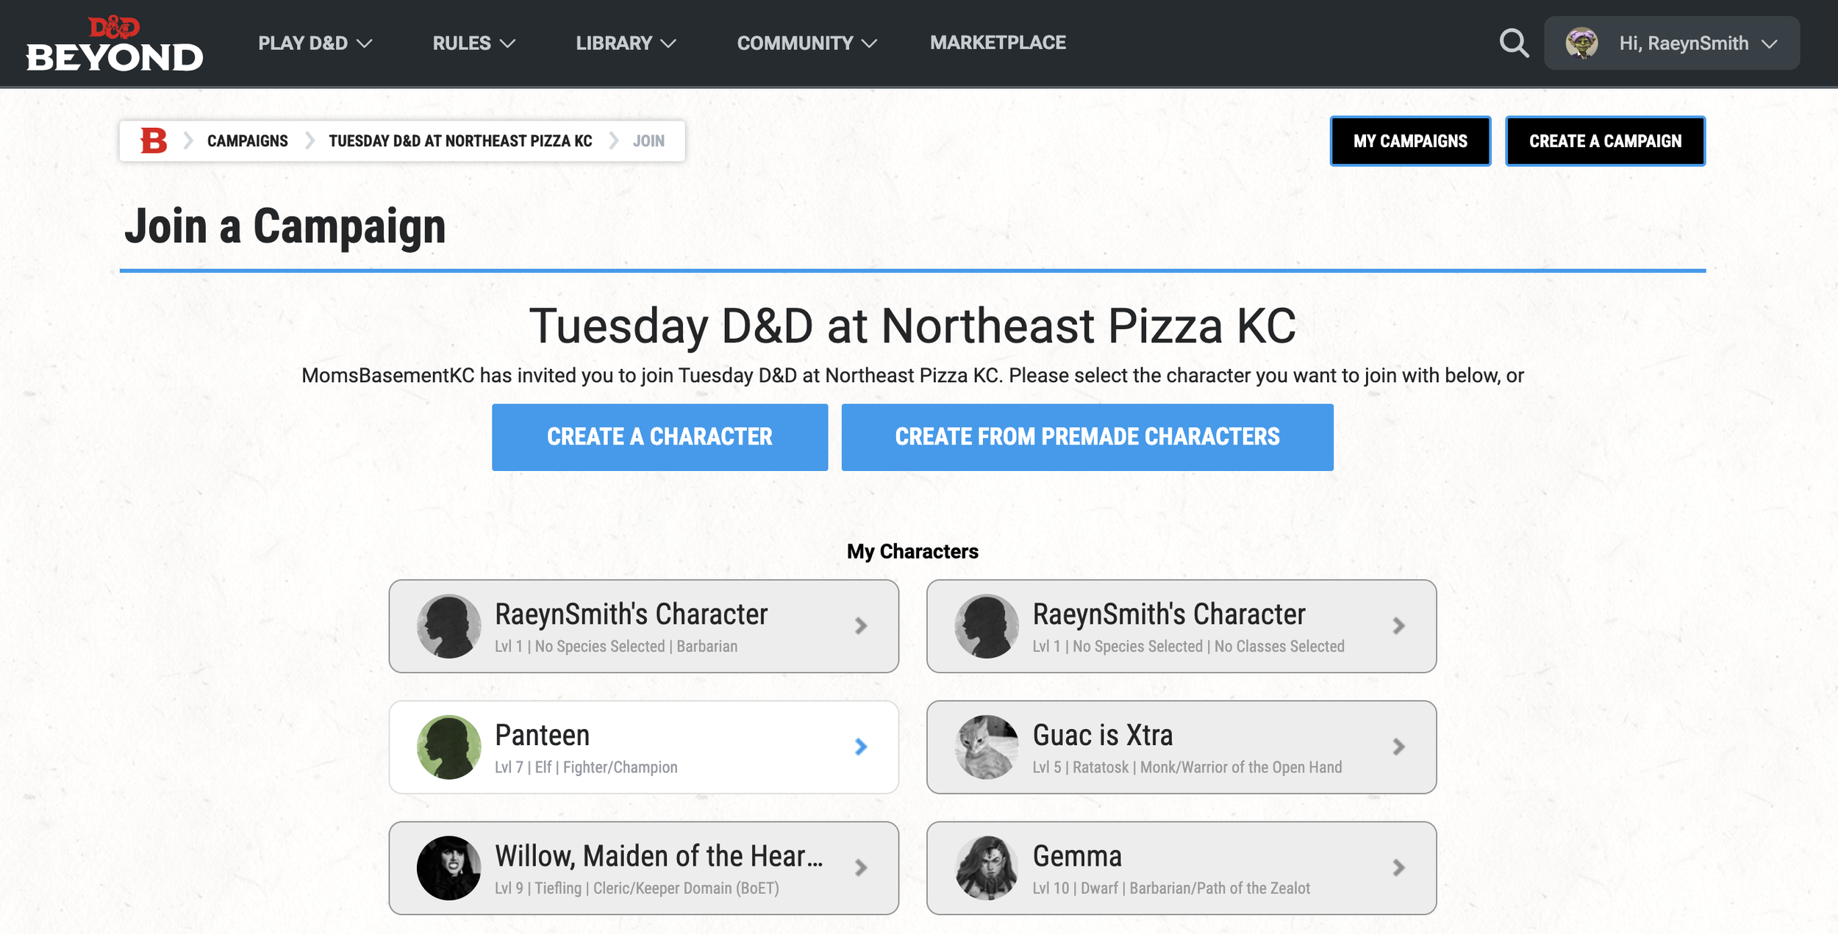Click the Create a Campaign button
Screen dimensions: 1838x934
point(1605,141)
